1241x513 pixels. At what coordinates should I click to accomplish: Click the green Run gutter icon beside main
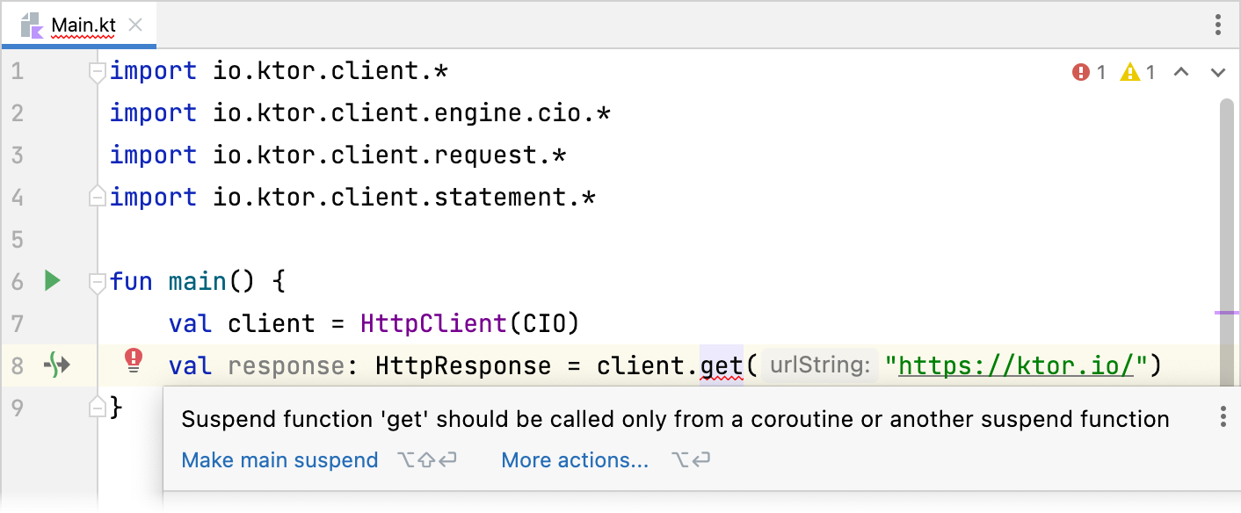click(52, 280)
